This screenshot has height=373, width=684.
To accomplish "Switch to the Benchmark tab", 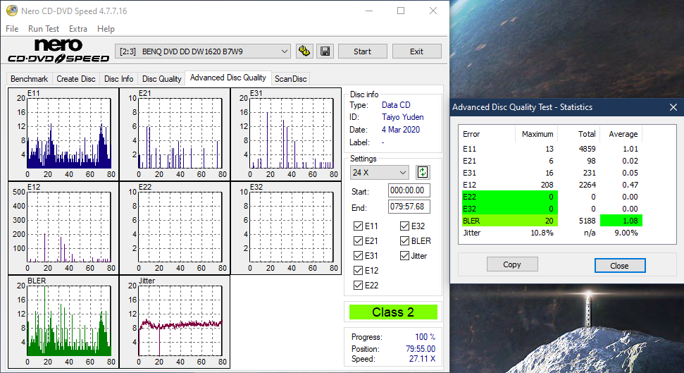I will (x=29, y=78).
